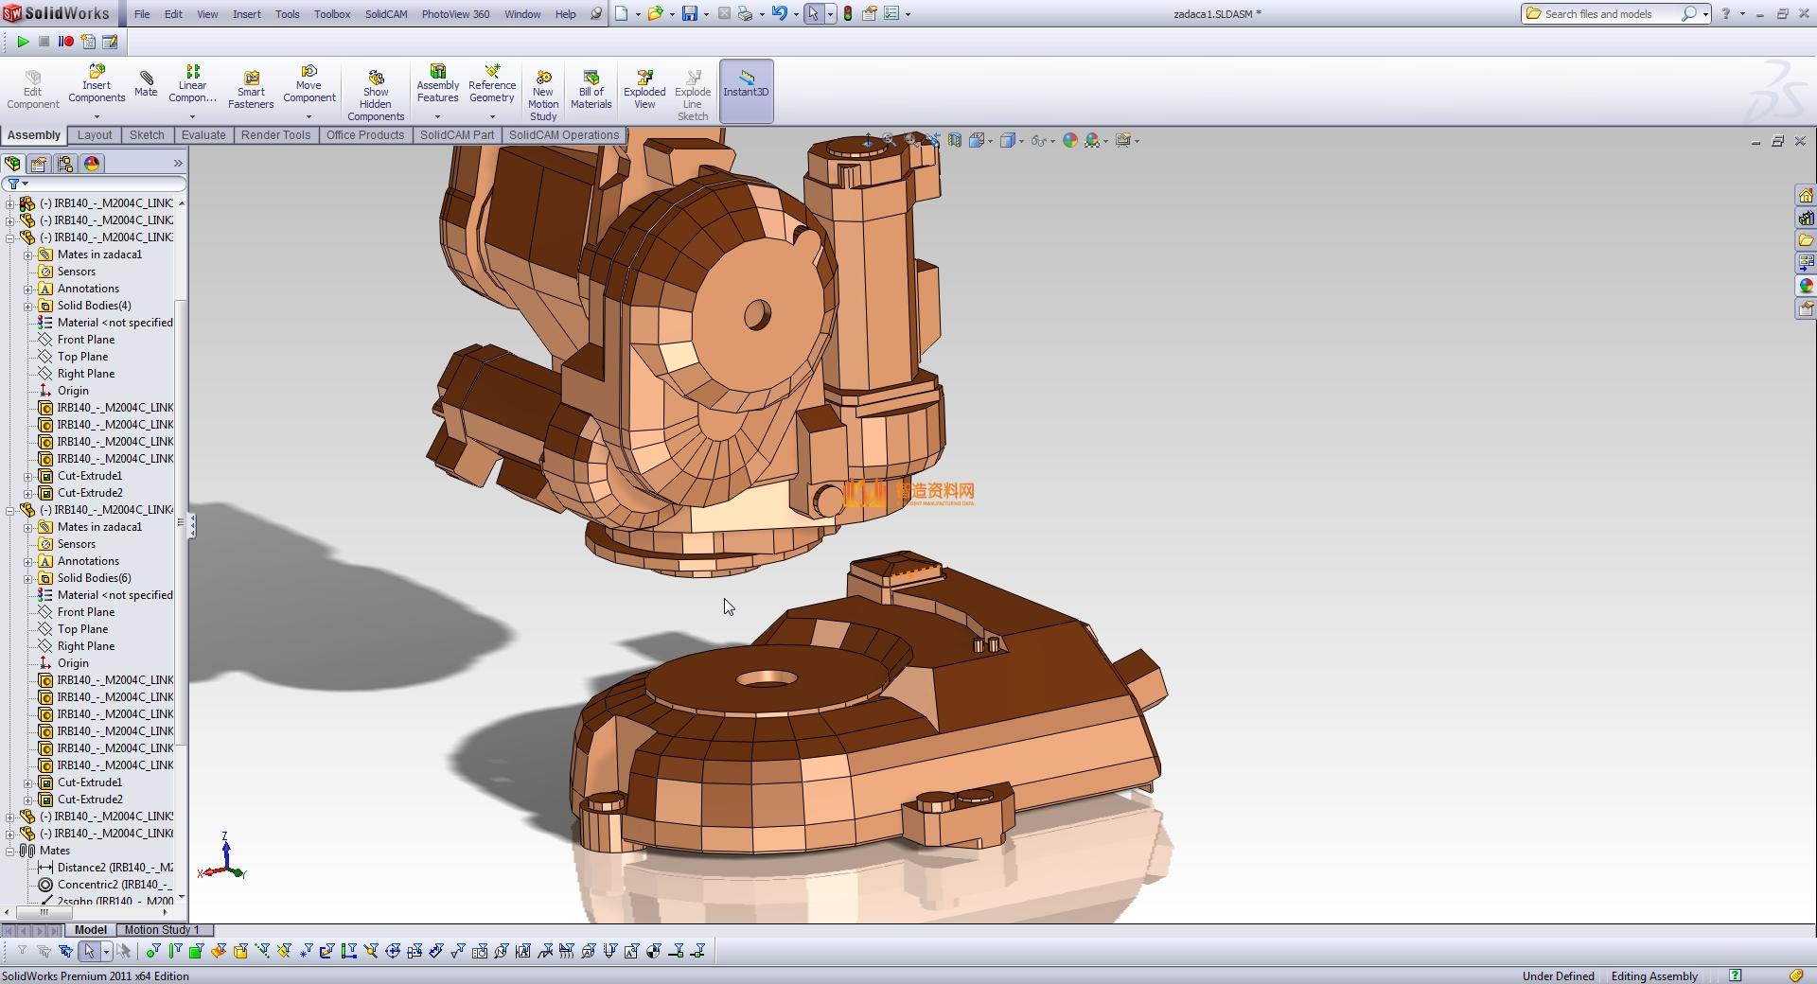Expand the Solid Bodies(4) tree node
Screen dimensions: 1817x984
28,306
